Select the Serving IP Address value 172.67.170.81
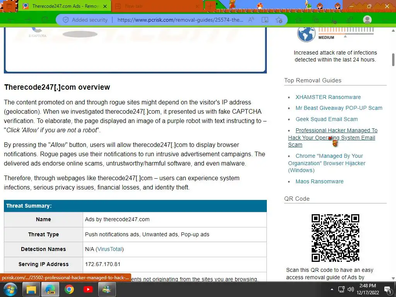This screenshot has height=297, width=396. pyautogui.click(x=102, y=265)
